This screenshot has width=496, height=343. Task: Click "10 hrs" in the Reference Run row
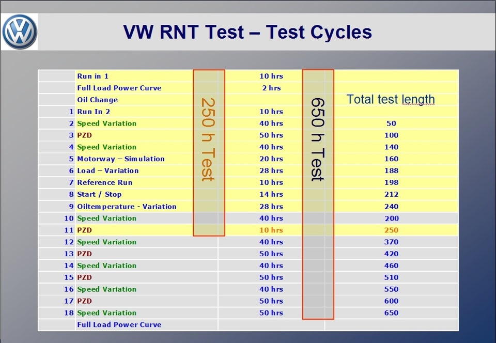pyautogui.click(x=271, y=182)
